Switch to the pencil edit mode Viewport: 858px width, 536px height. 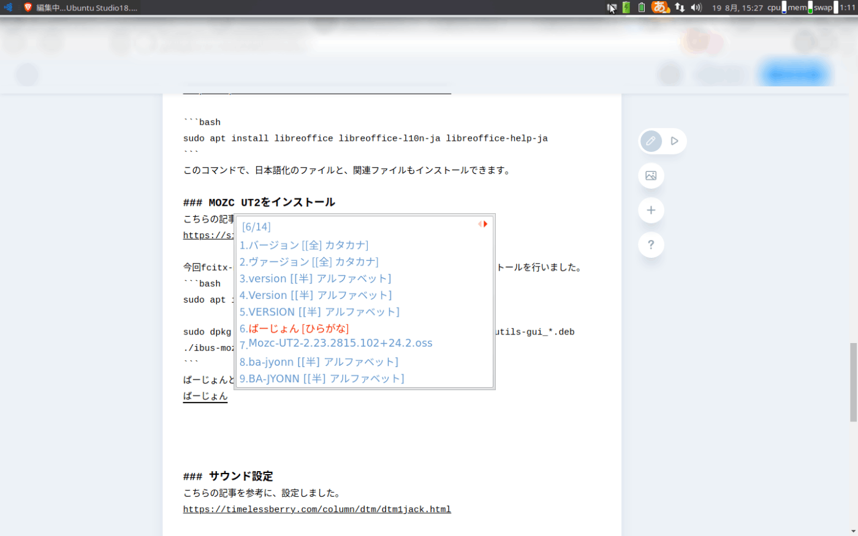coord(651,141)
